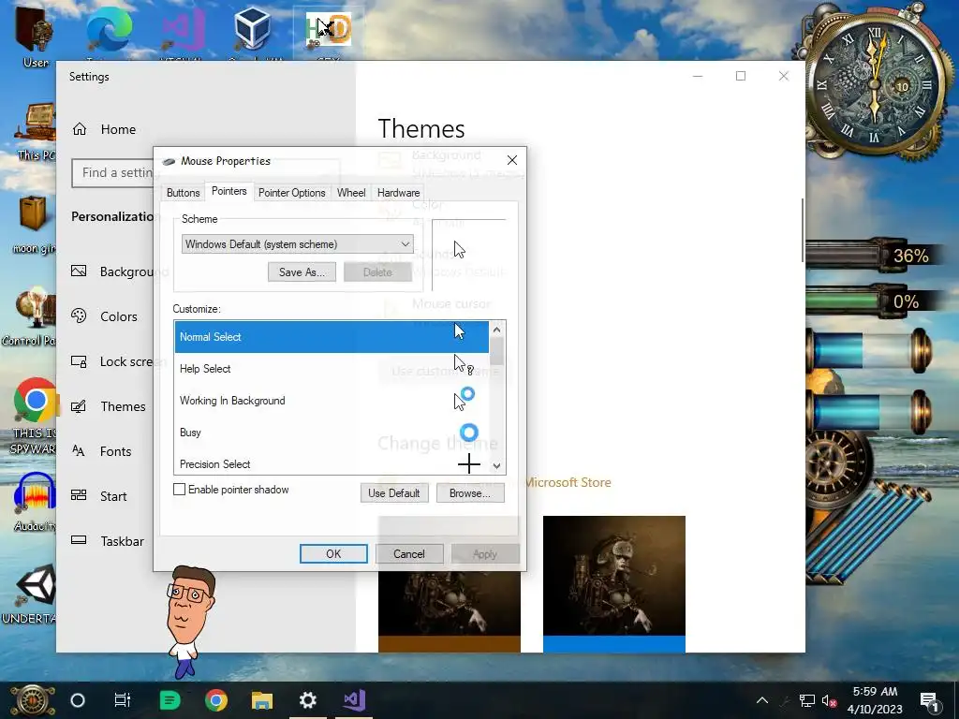Click the steampunk Start button
This screenshot has width=959, height=719.
coord(31,700)
